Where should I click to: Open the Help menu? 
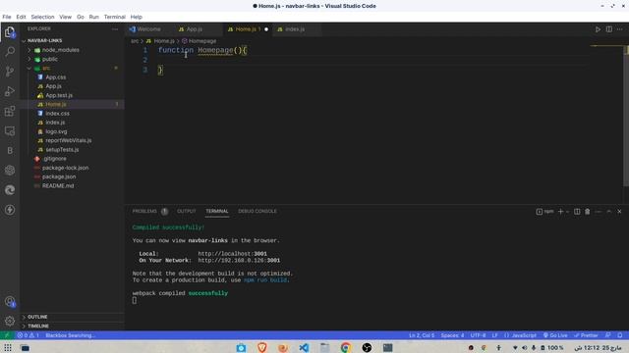(x=136, y=17)
